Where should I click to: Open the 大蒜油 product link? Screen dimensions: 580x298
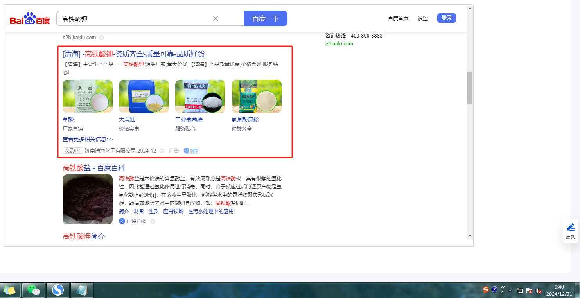coord(127,120)
